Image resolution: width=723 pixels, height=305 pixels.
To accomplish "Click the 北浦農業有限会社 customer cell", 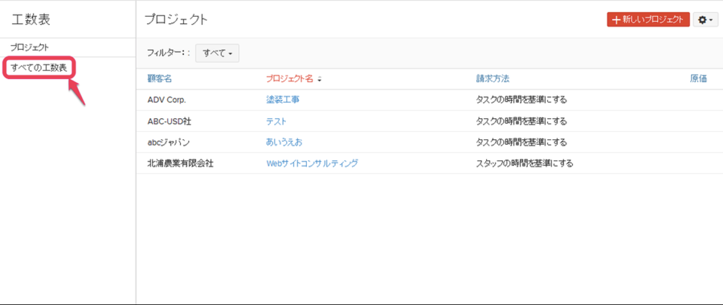I will [180, 163].
